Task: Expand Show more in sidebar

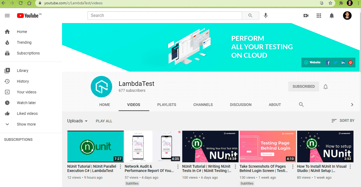Action: click(26, 124)
